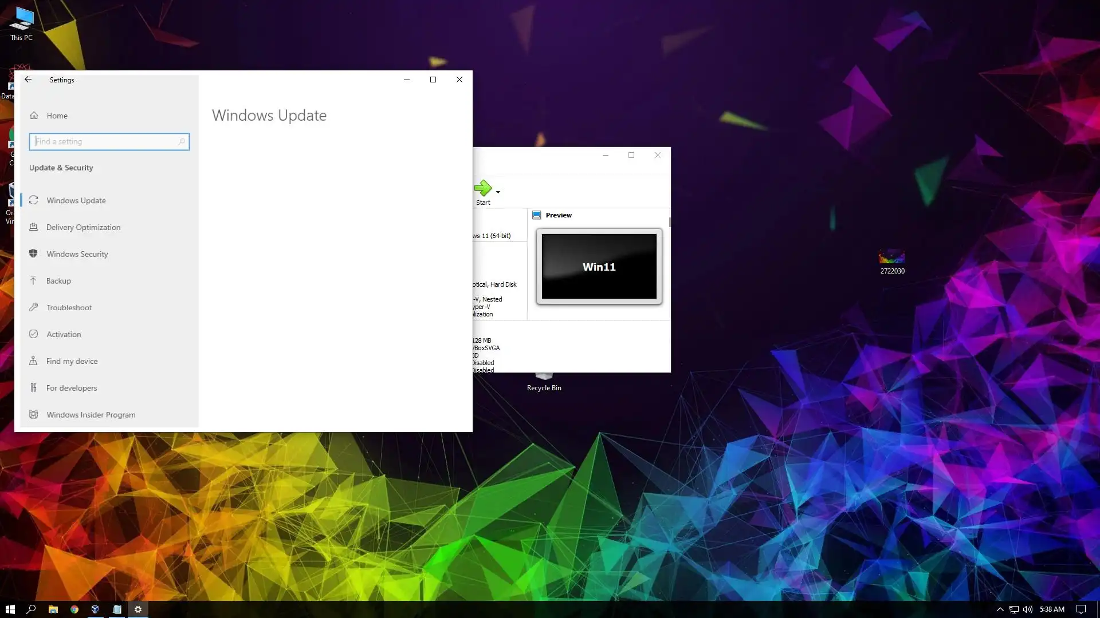Screen dimensions: 1100x618
Task: Open Chrome from the taskbar
Action: 74,609
